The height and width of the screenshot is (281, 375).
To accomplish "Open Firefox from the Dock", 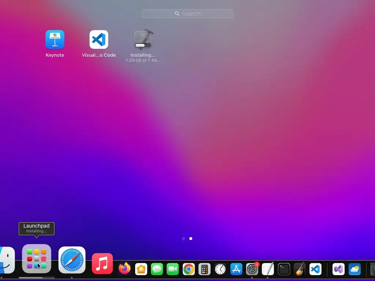I will tap(125, 269).
